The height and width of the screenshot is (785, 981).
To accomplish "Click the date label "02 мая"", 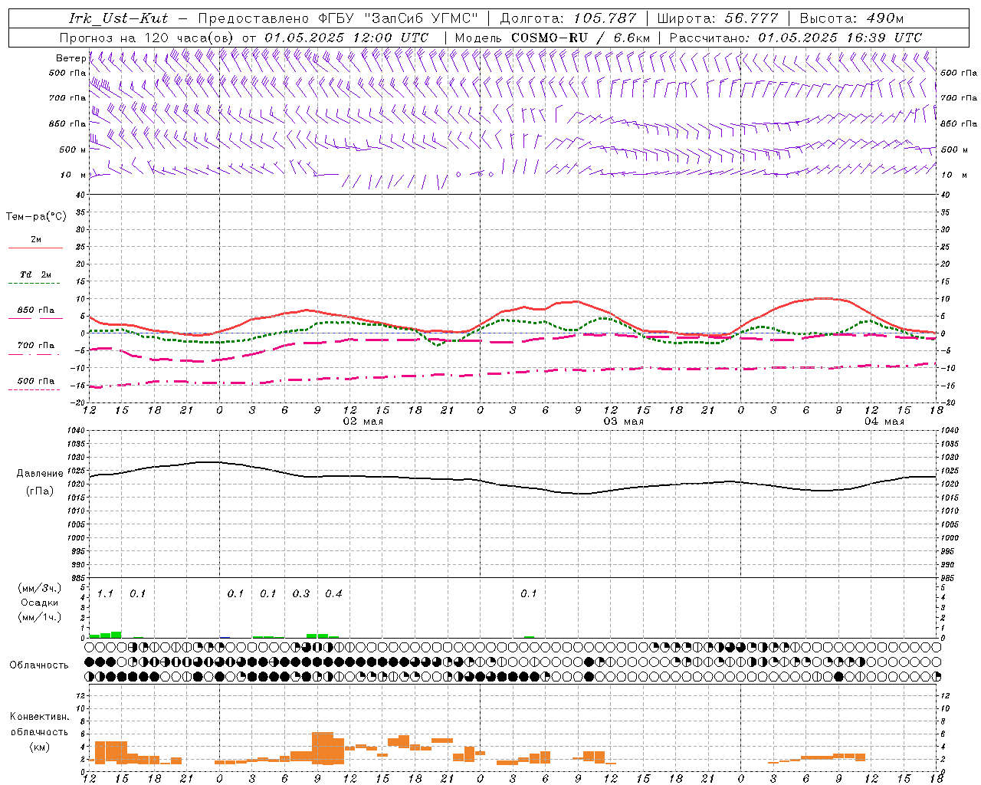I will [x=363, y=422].
